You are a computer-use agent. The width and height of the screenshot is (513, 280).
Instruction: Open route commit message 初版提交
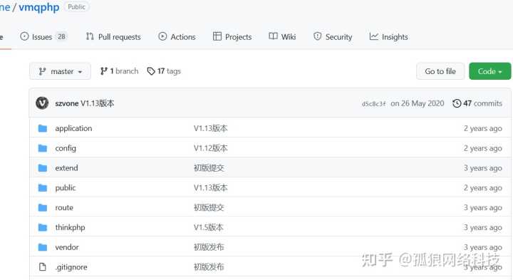pyautogui.click(x=209, y=207)
